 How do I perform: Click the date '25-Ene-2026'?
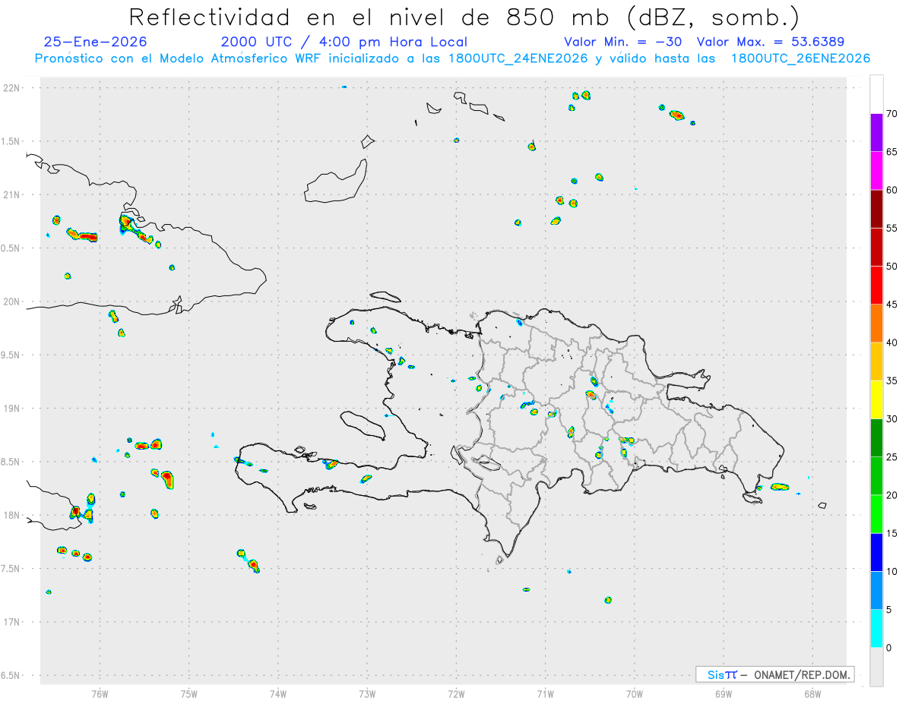pyautogui.click(x=96, y=42)
